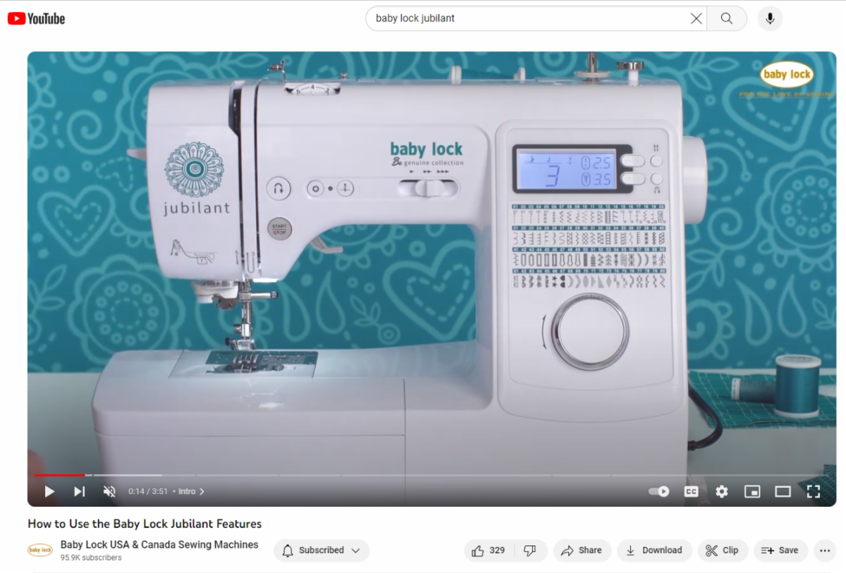Image resolution: width=846 pixels, height=573 pixels.
Task: Switch to theater mode view
Action: 783,491
